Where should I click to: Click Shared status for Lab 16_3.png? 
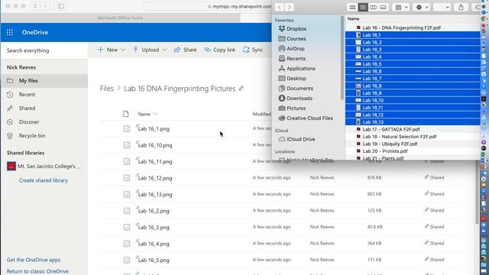tap(434, 227)
